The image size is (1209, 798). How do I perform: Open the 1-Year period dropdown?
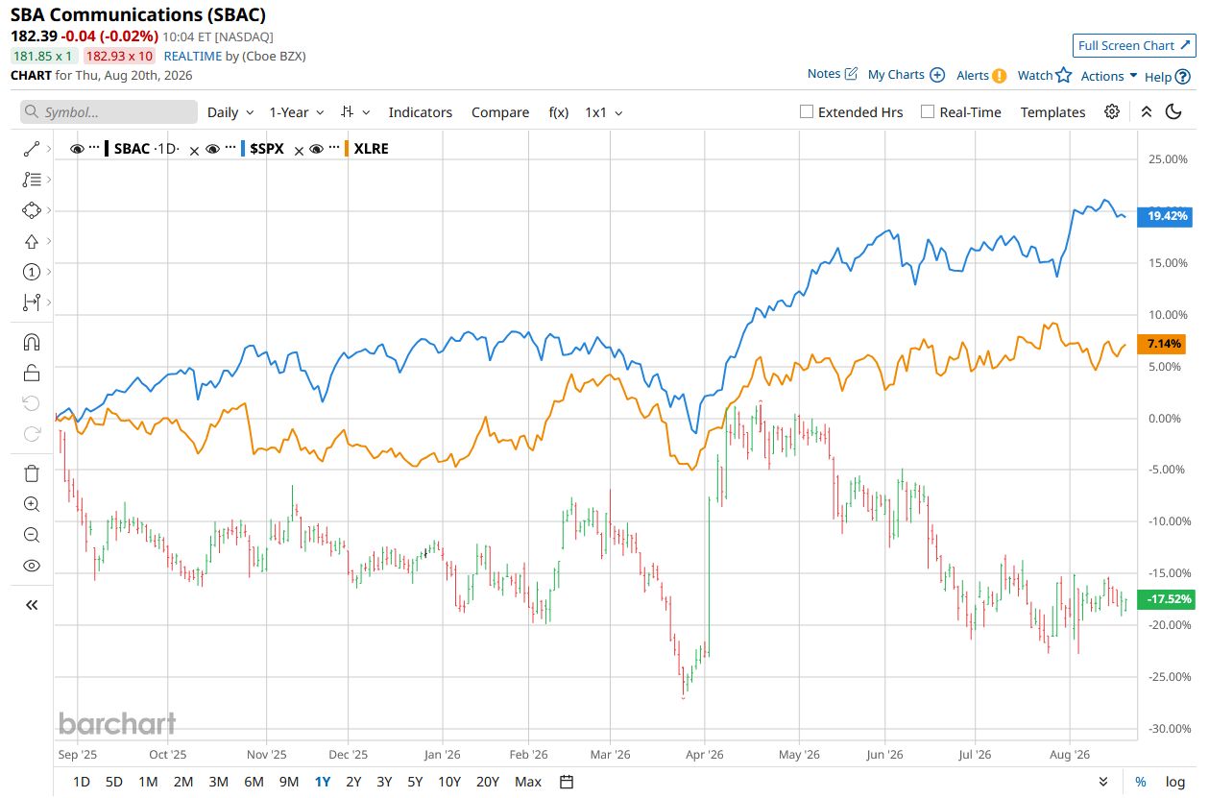297,112
